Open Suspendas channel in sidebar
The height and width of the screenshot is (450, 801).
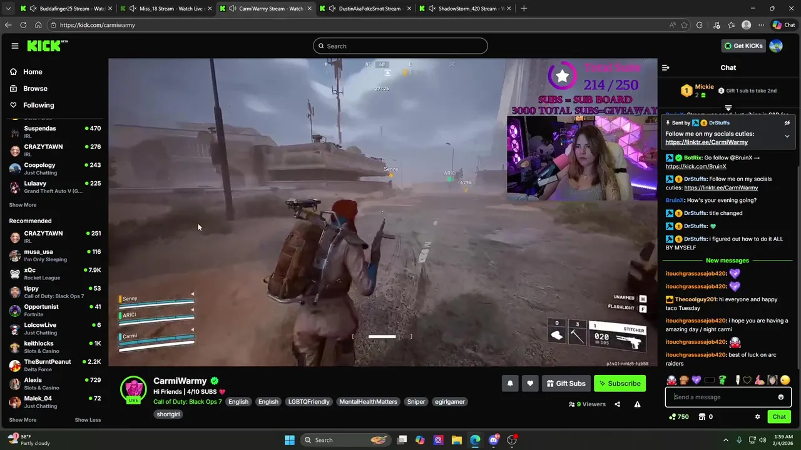click(x=55, y=132)
